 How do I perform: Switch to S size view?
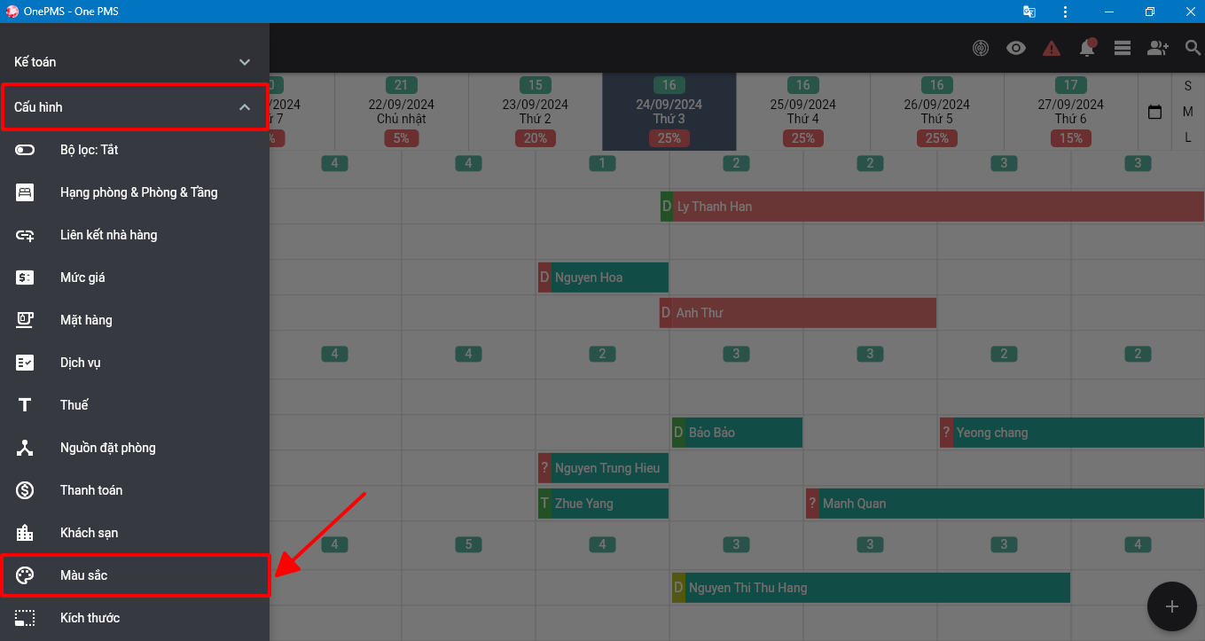1188,86
